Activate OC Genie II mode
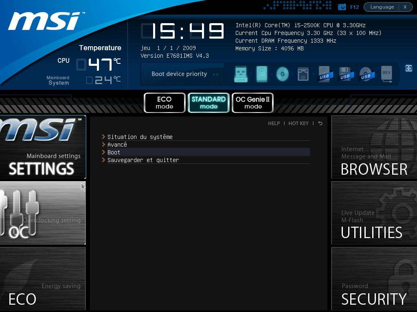 tap(252, 103)
